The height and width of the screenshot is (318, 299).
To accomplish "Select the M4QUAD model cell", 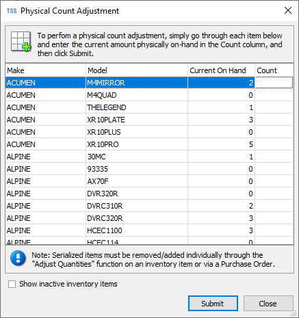I will 137,95.
